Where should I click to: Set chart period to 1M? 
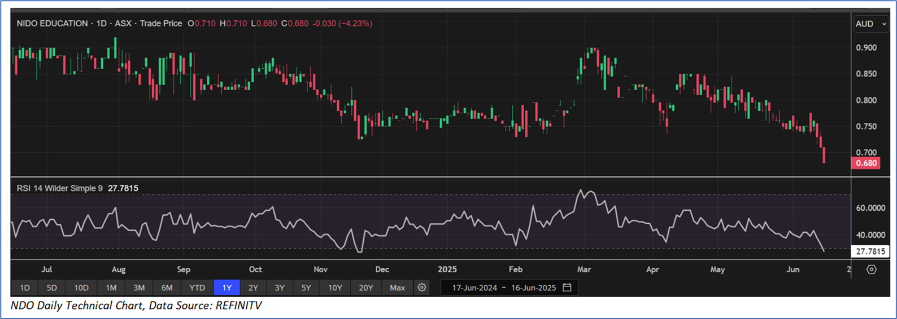tap(111, 287)
